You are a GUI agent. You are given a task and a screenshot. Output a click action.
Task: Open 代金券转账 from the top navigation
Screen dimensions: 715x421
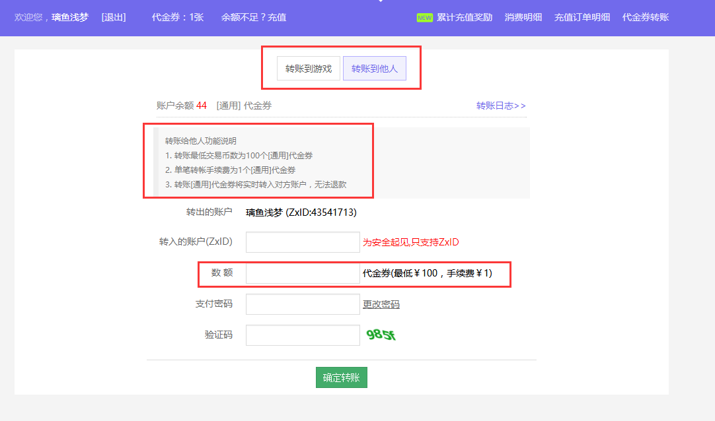pos(646,17)
